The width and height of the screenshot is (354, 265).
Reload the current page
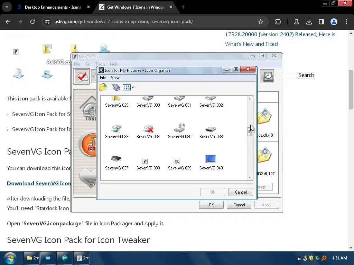pos(32,22)
